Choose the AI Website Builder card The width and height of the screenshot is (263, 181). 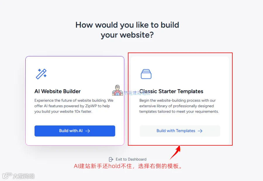75,101
